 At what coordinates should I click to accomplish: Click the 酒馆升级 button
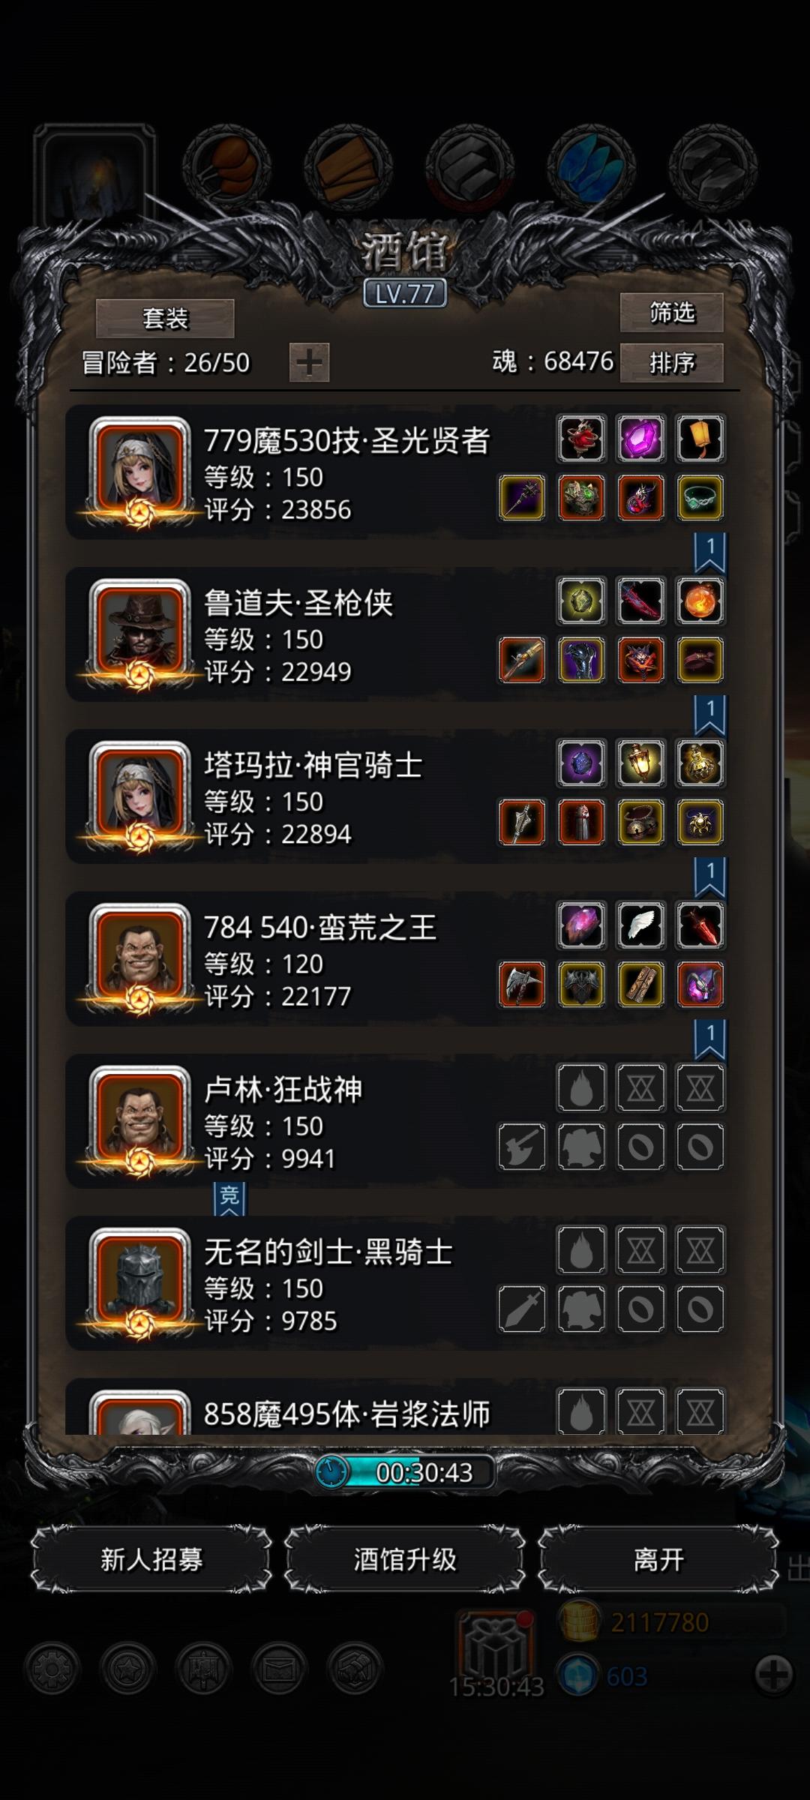(x=405, y=1559)
